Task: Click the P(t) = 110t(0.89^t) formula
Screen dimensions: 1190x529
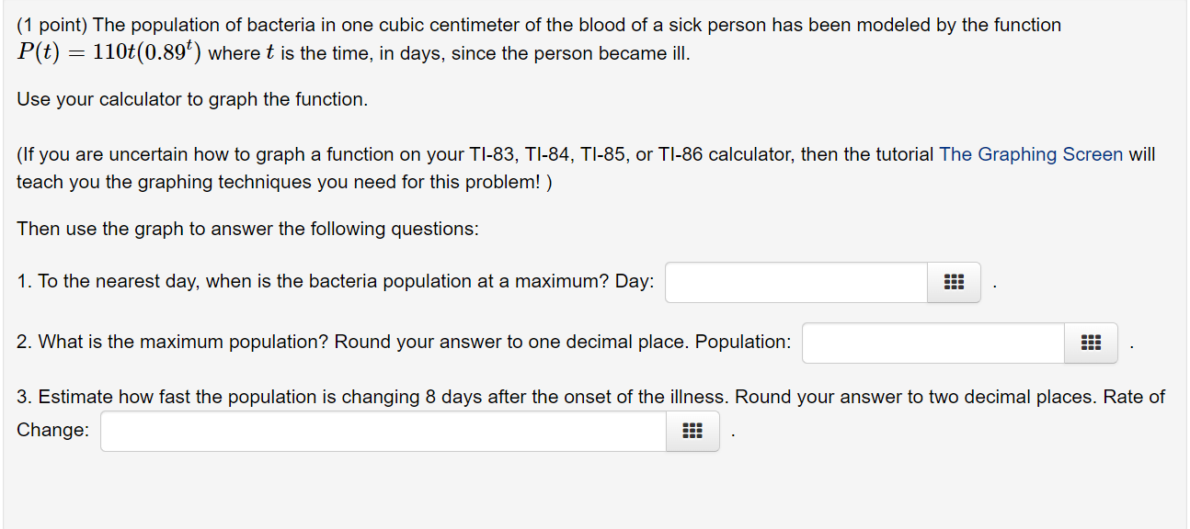Action: pos(109,52)
